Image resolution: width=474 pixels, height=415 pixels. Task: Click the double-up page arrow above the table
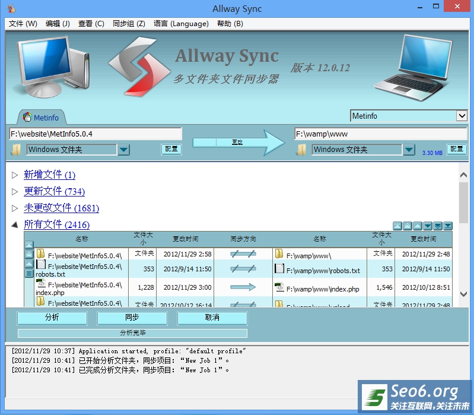click(408, 226)
